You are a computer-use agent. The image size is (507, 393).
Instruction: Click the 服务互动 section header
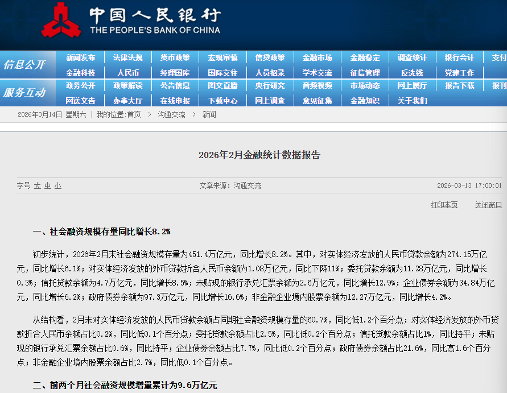tap(24, 93)
